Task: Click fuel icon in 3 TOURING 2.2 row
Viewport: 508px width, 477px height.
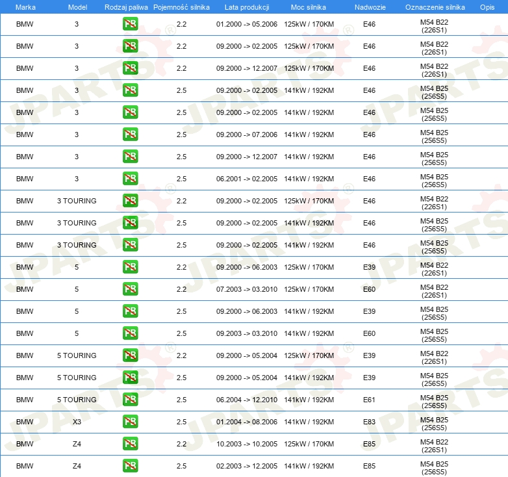Action: (130, 201)
